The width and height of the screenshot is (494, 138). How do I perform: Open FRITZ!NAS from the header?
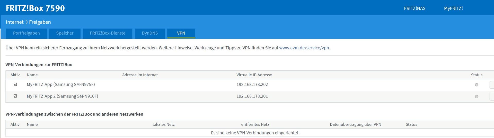415,8
